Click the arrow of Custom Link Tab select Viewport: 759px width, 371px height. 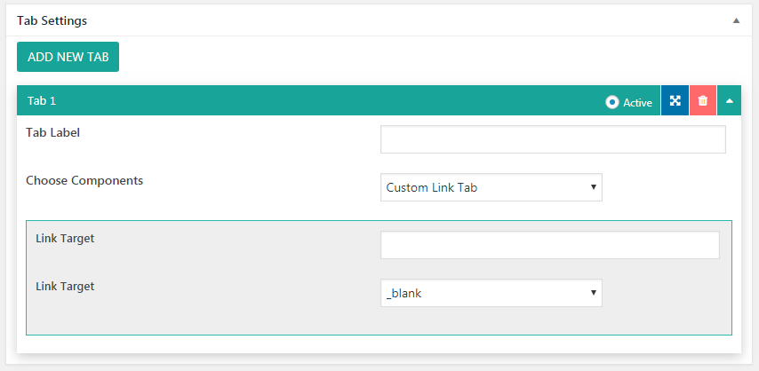point(592,187)
